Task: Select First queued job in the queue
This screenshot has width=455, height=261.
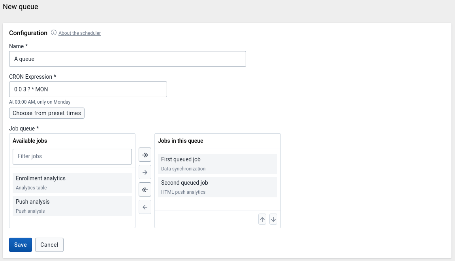Action: pyautogui.click(x=217, y=163)
